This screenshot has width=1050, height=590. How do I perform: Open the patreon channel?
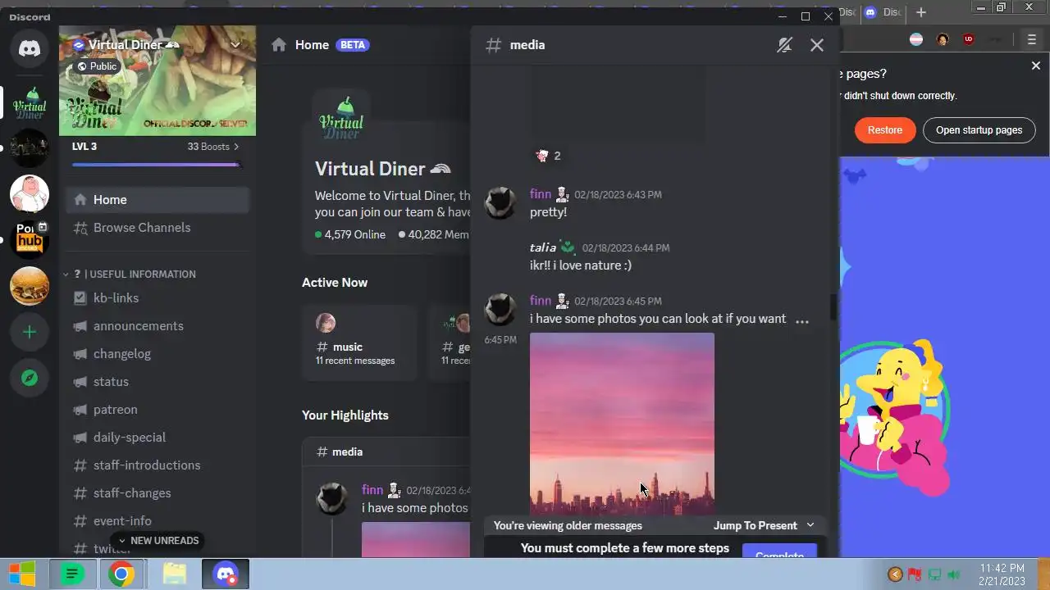pos(157,410)
